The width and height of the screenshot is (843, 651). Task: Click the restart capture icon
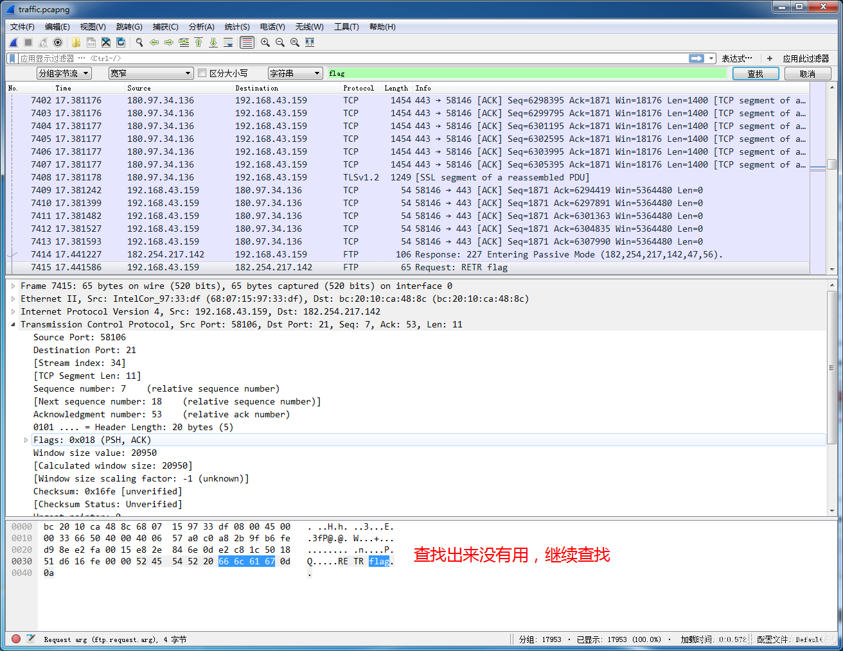43,42
